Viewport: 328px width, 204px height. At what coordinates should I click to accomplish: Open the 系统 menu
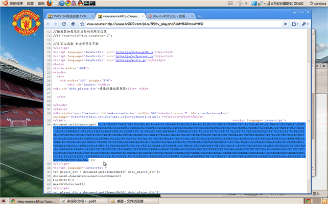41,3
